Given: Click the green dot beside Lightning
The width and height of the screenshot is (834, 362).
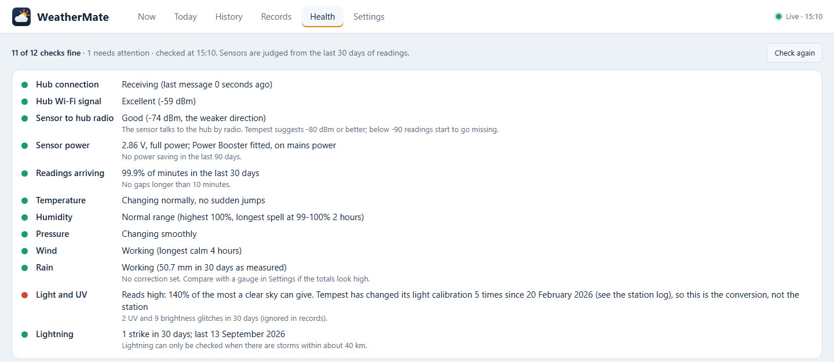Looking at the screenshot, I should pos(25,334).
